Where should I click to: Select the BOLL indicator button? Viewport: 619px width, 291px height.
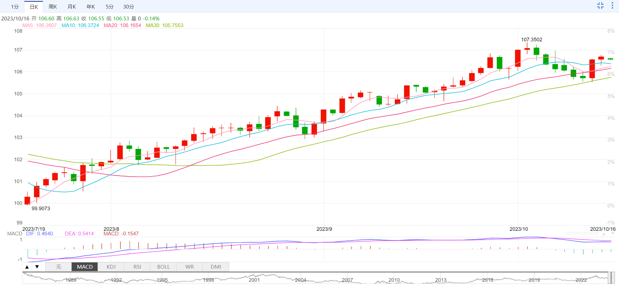point(163,267)
